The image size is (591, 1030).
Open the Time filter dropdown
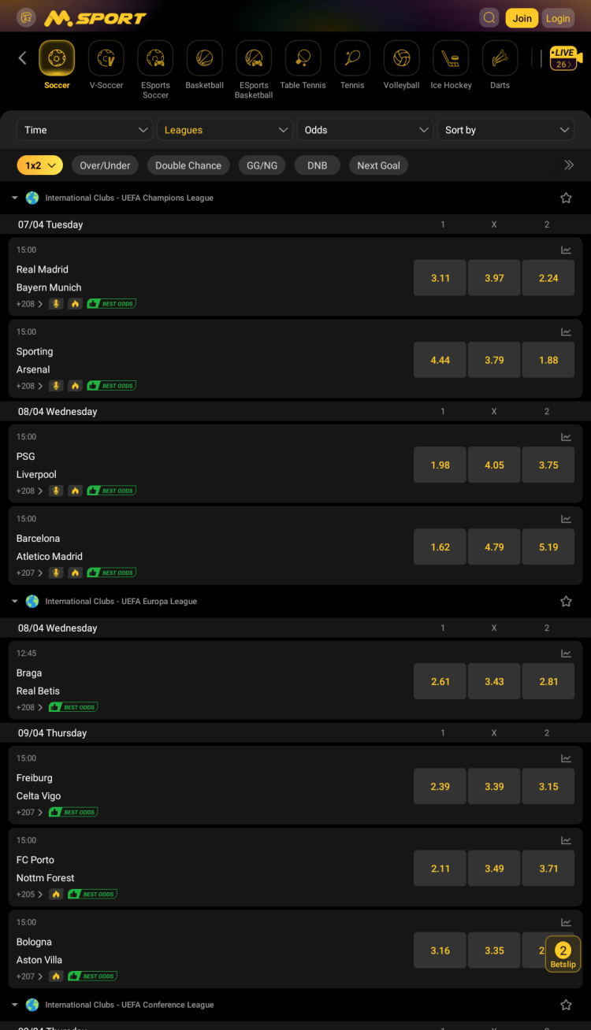coord(84,130)
